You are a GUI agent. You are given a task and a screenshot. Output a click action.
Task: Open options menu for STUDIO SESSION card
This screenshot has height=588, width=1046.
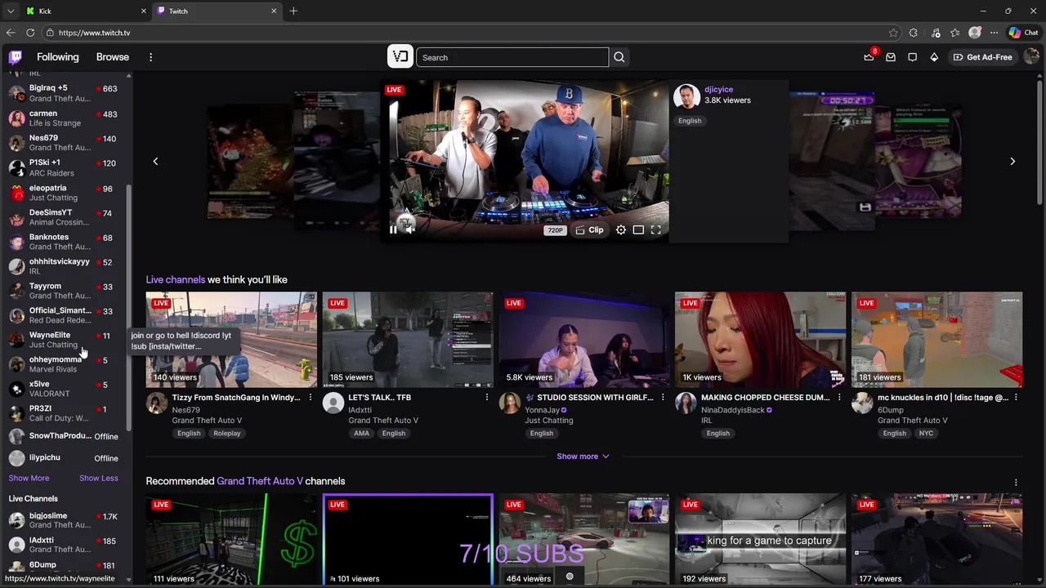663,398
